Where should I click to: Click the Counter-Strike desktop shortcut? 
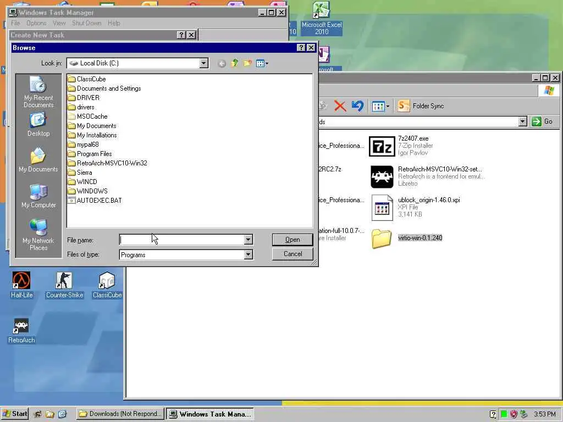64,285
